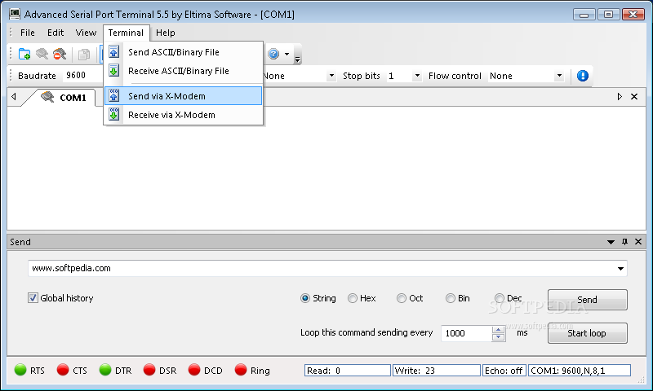Choose Send via X-Modem menu entry
The image size is (653, 391).
click(x=184, y=96)
